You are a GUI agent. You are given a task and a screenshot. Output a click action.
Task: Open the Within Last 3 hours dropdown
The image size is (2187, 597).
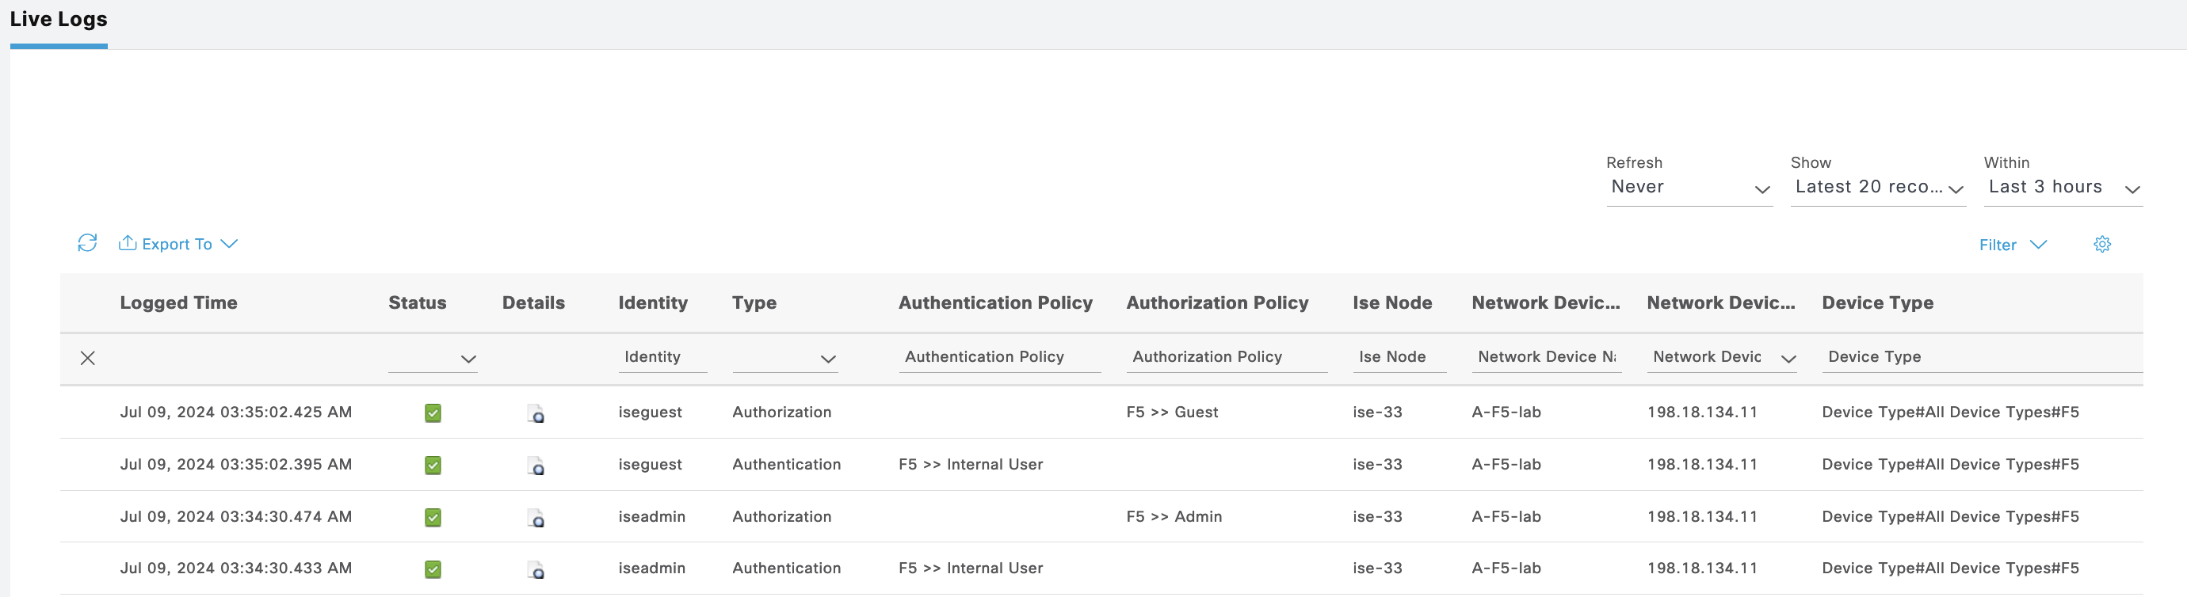coord(2062,188)
